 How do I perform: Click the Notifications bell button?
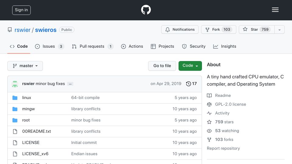[x=180, y=29]
